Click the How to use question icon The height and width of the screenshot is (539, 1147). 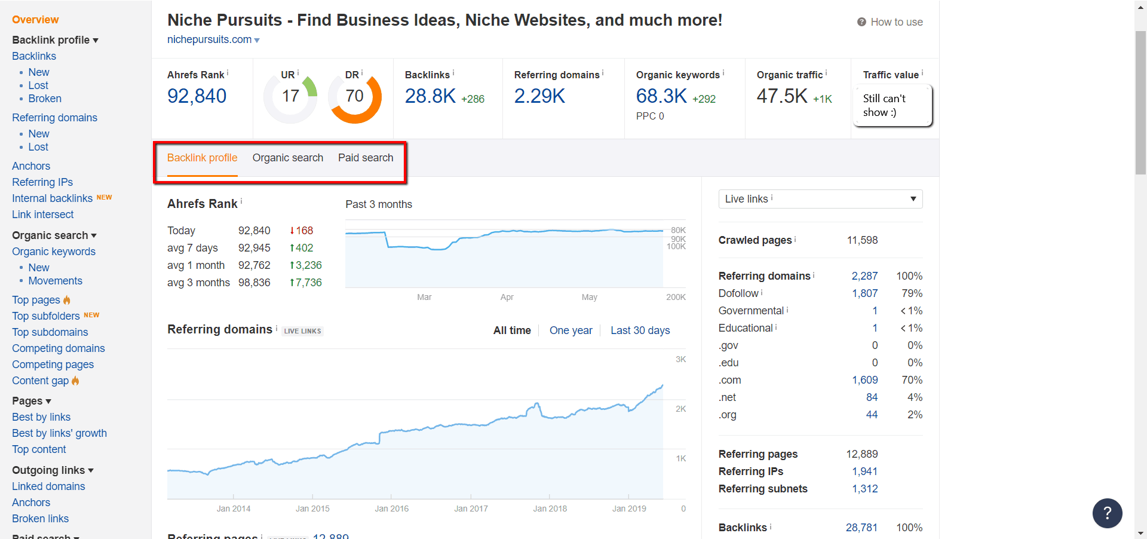point(861,22)
